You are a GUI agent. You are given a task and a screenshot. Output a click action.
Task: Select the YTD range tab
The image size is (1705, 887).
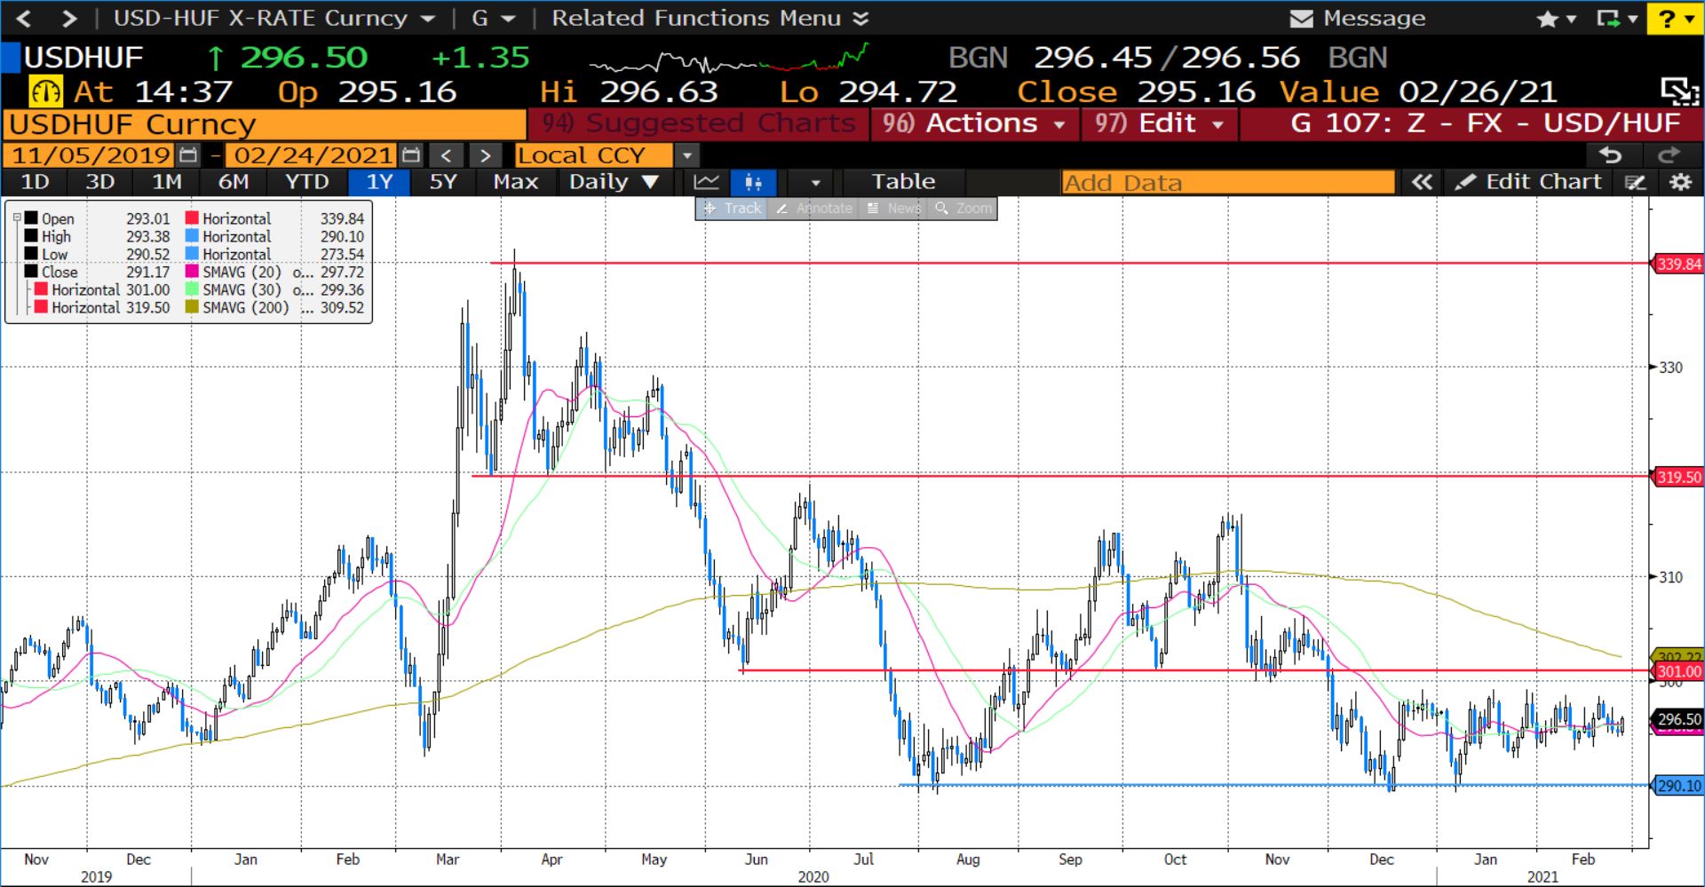[307, 182]
